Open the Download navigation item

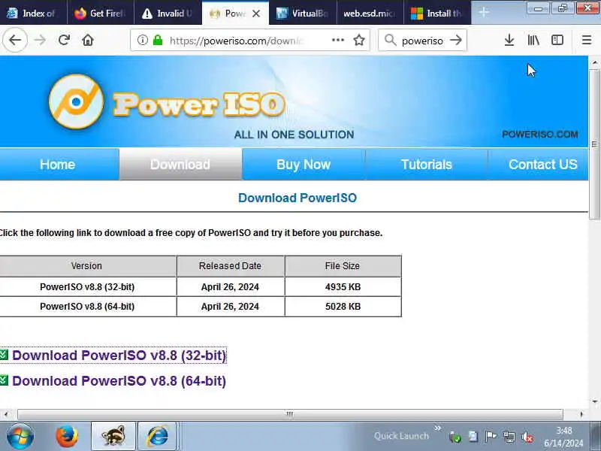180,164
